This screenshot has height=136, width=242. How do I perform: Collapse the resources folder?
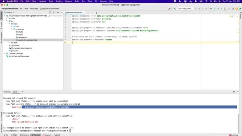(12, 29)
